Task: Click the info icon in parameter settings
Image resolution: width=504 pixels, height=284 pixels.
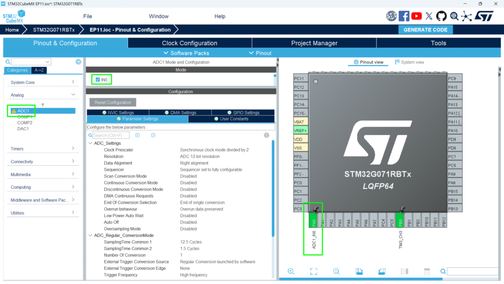Action: pos(266,135)
